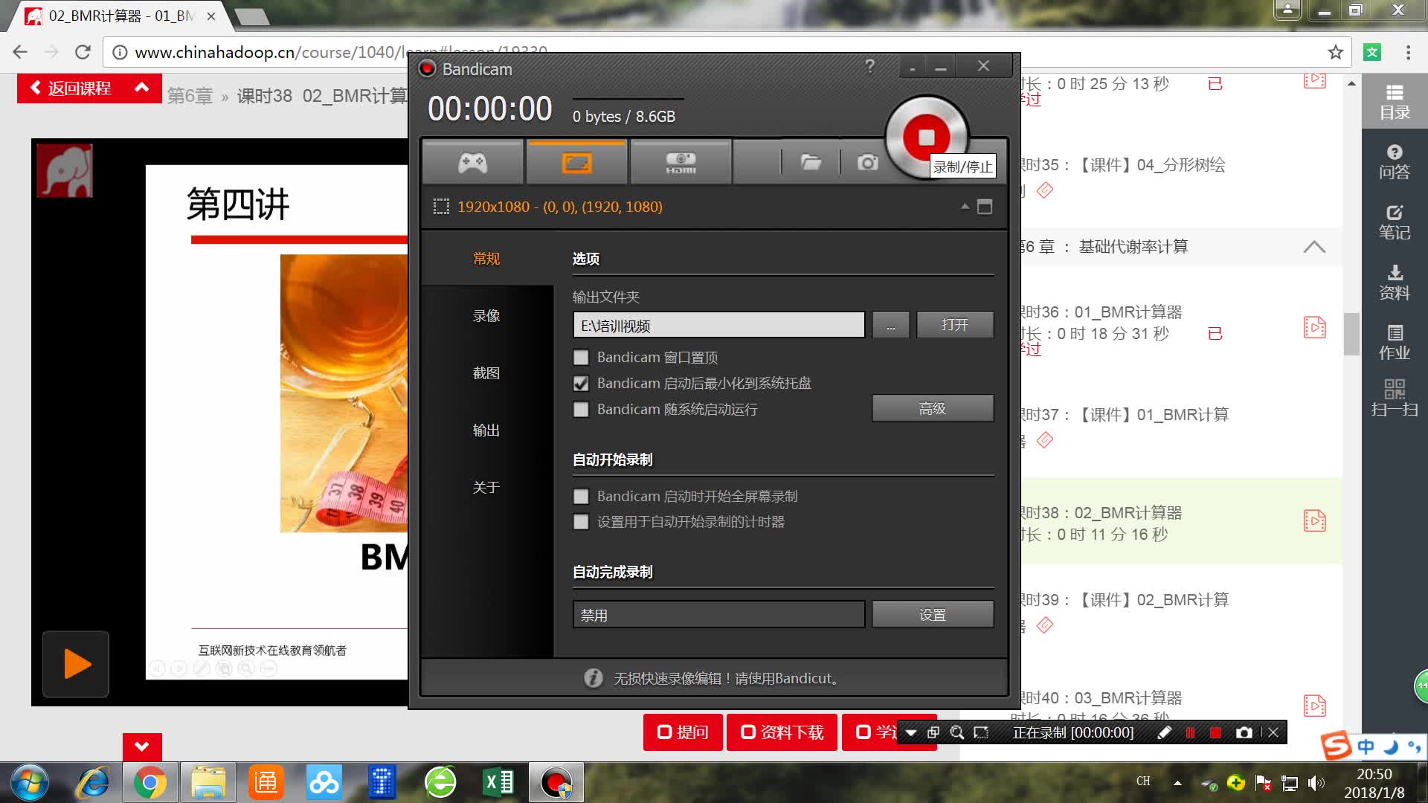Enable Bandicam 随系统启动运行 checkbox
Viewport: 1428px width, 803px height.
pyautogui.click(x=581, y=410)
